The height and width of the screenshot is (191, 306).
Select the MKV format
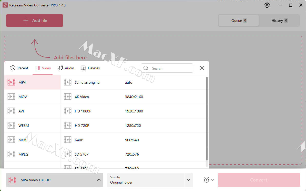click(32, 140)
